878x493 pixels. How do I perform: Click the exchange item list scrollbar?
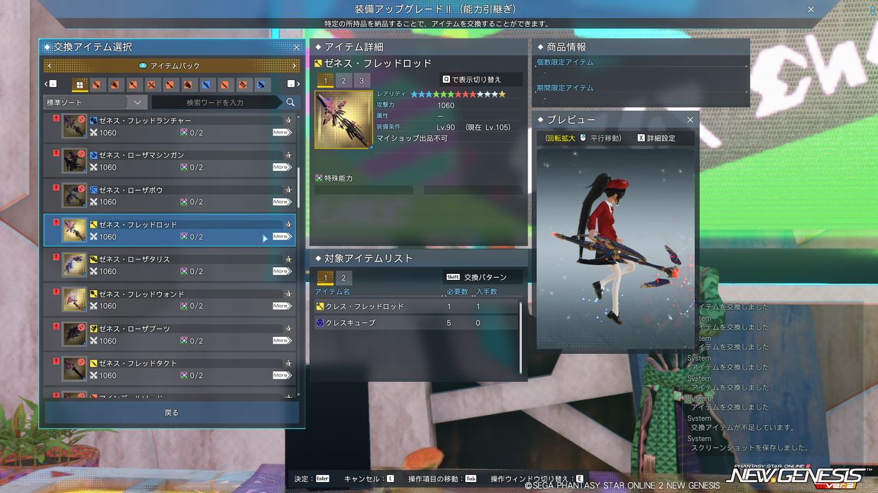(x=298, y=188)
